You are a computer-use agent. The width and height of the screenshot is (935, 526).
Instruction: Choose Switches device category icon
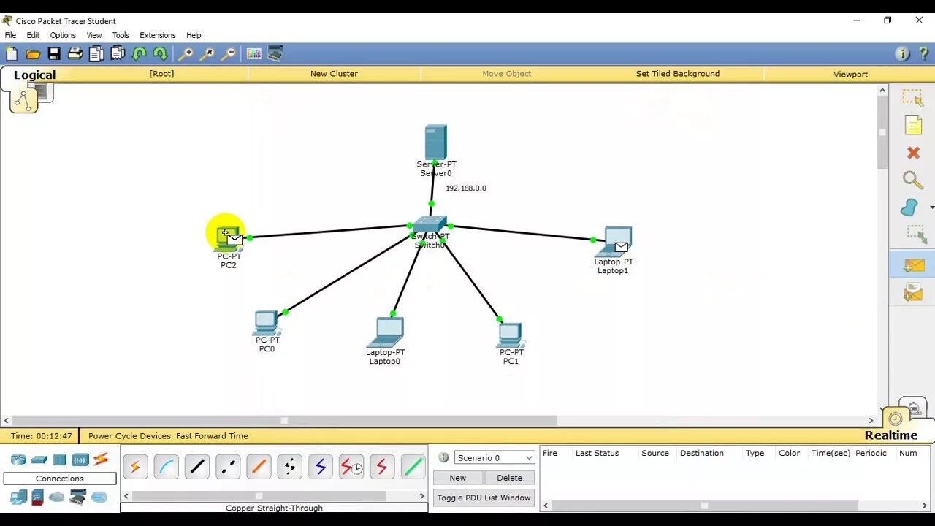pyautogui.click(x=39, y=460)
